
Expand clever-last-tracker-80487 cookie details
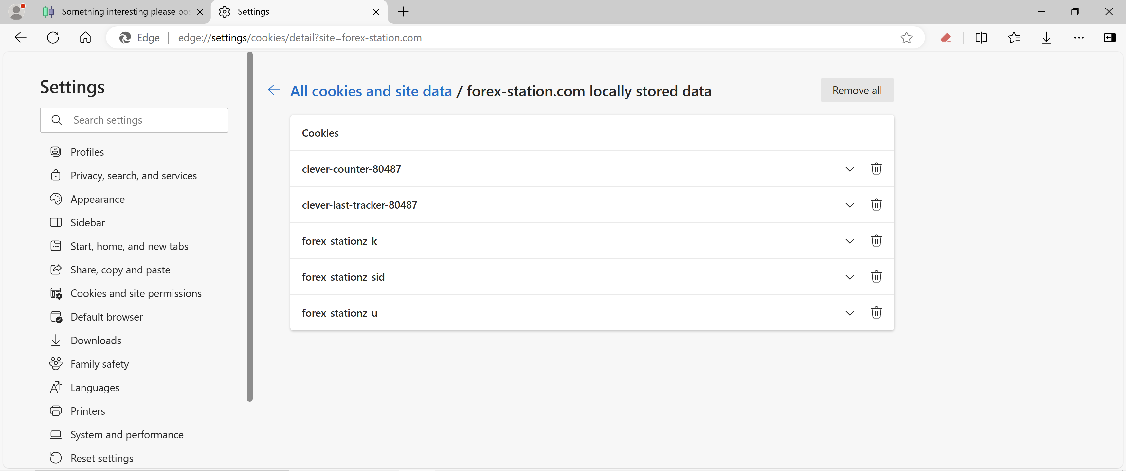coord(849,205)
